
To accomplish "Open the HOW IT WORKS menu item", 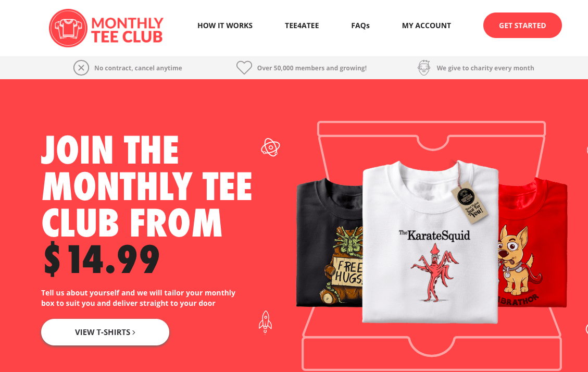I will point(225,26).
